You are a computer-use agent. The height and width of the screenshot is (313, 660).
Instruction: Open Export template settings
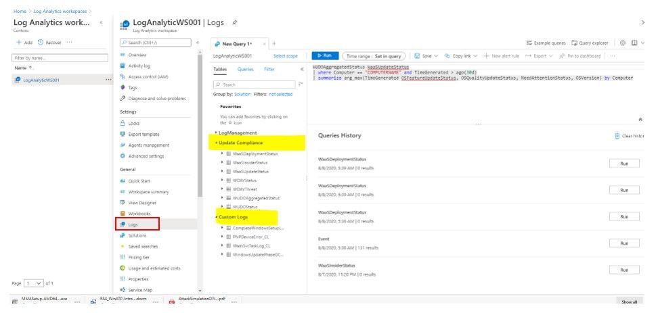tap(144, 135)
